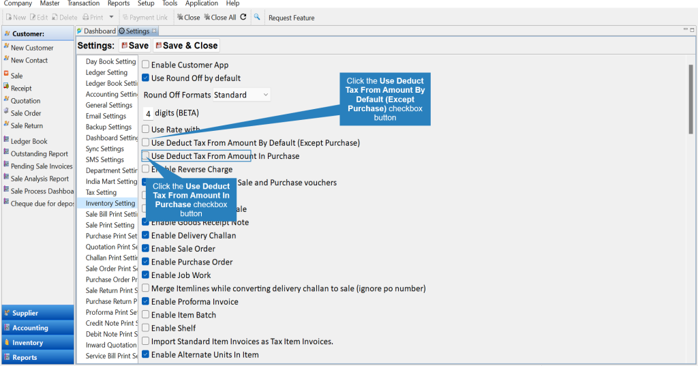The width and height of the screenshot is (698, 366).
Task: Click the Close toolbar button
Action: coord(188,17)
